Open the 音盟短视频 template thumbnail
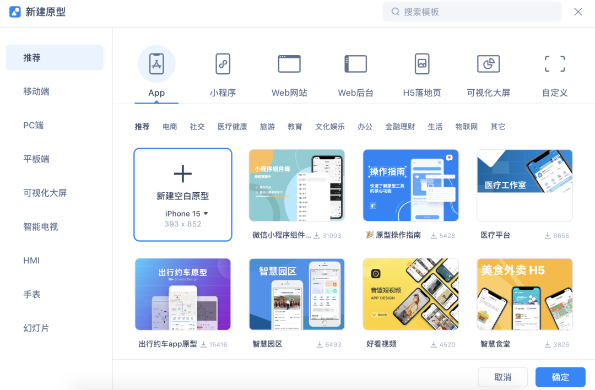595x390 pixels. tap(410, 294)
